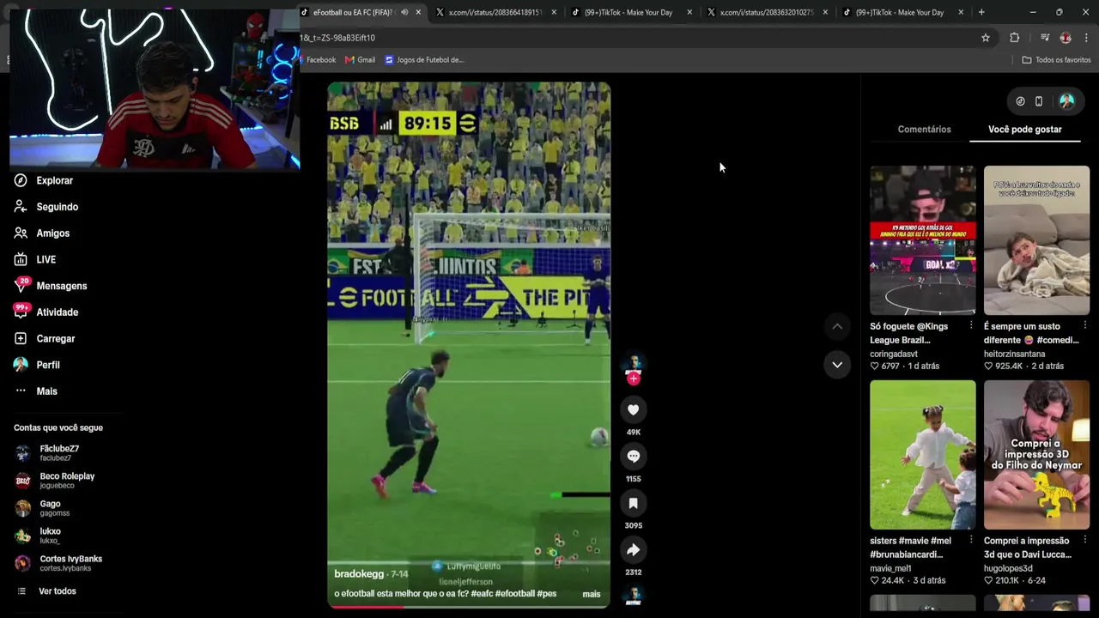Open the hugolopes3d author name
Image resolution: width=1099 pixels, height=618 pixels.
(1008, 568)
